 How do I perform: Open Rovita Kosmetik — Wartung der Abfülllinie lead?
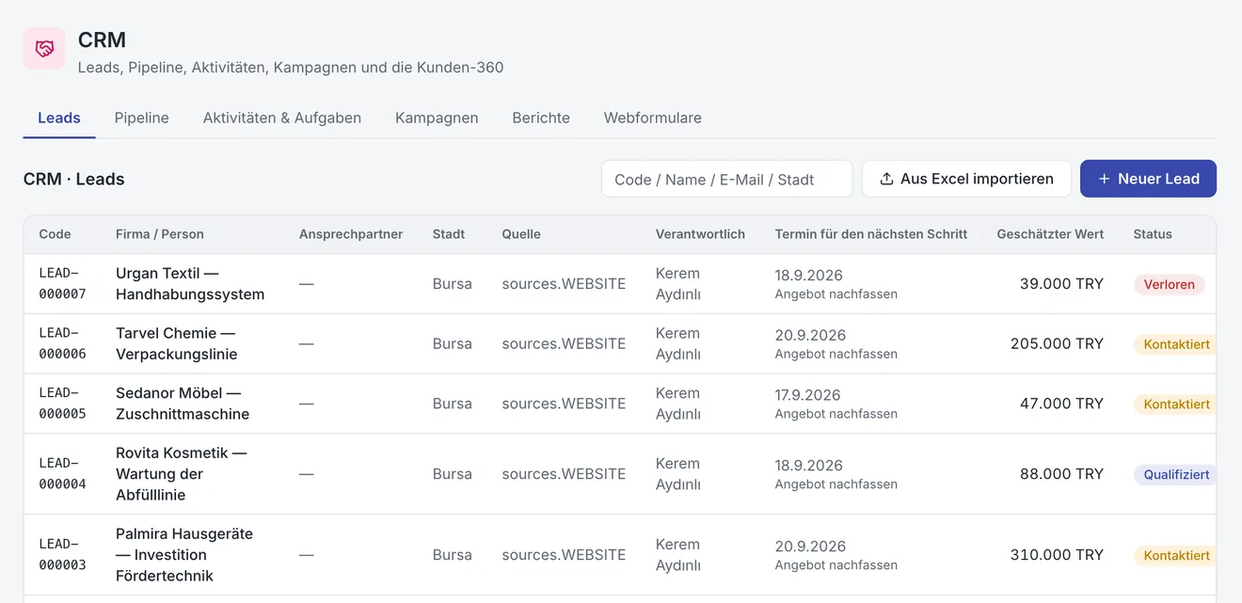tap(181, 473)
